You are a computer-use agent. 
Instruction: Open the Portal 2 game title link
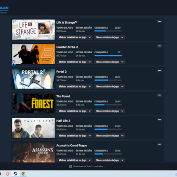pos(62,72)
